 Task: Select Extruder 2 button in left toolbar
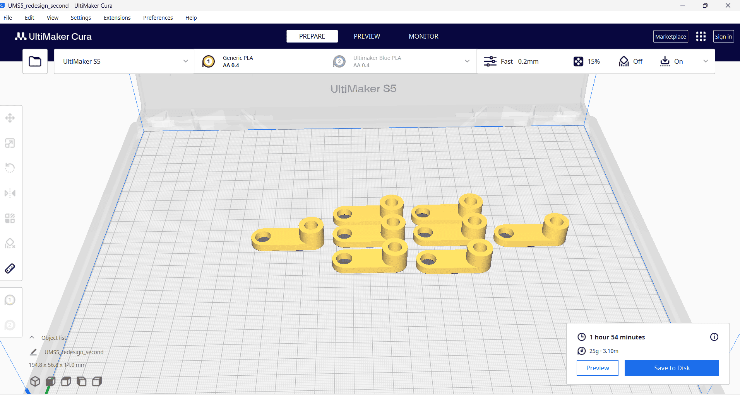10,325
